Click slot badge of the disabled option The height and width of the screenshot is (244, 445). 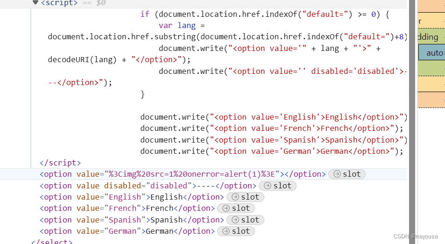[x=277, y=186]
